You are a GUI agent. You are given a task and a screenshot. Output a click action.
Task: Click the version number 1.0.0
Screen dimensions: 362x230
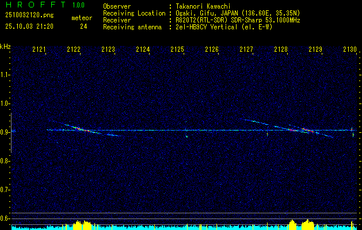[78, 5]
